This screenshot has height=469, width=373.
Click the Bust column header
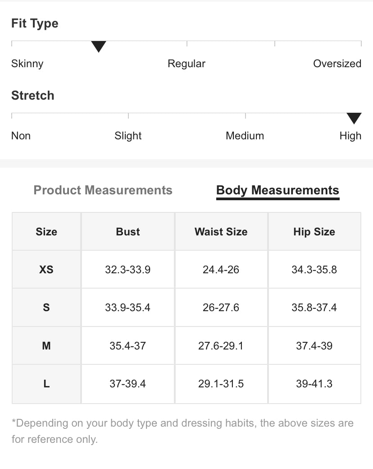(x=128, y=232)
